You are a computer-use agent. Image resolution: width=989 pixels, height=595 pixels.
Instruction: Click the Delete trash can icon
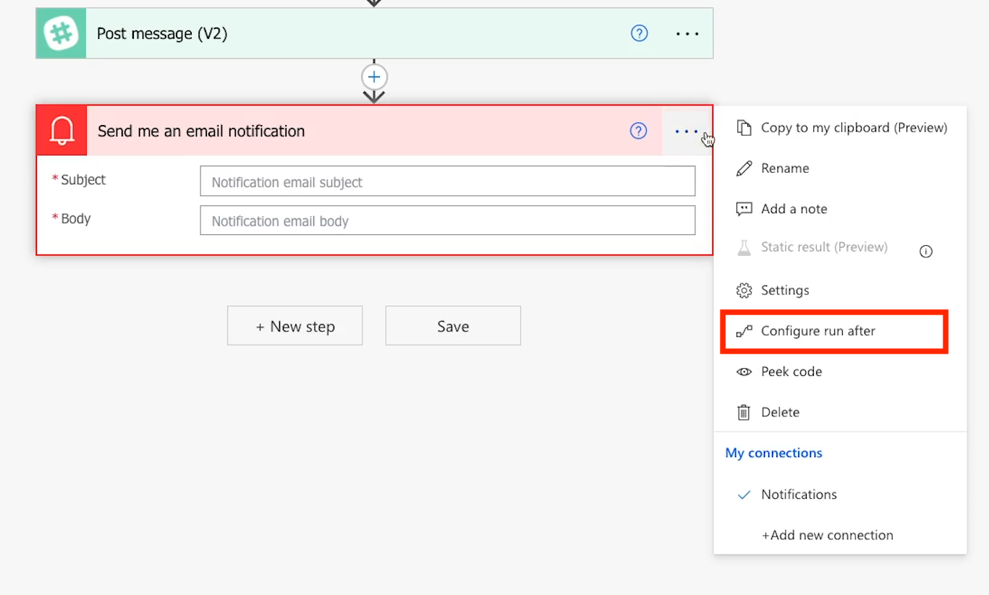click(744, 412)
